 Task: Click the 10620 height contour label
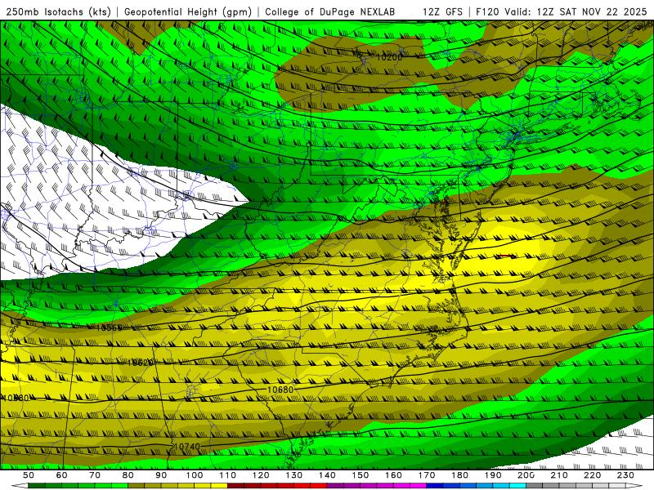click(140, 363)
